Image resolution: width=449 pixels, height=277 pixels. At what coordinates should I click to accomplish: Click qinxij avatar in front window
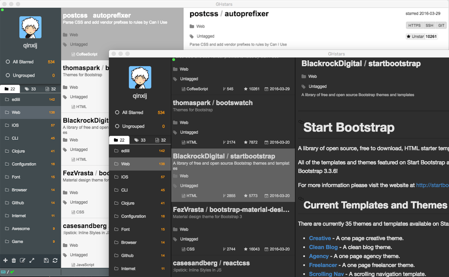tap(140, 77)
